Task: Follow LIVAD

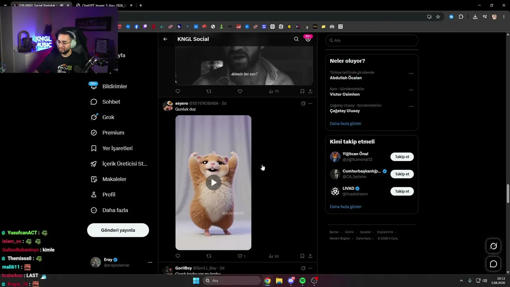Action: (402, 191)
